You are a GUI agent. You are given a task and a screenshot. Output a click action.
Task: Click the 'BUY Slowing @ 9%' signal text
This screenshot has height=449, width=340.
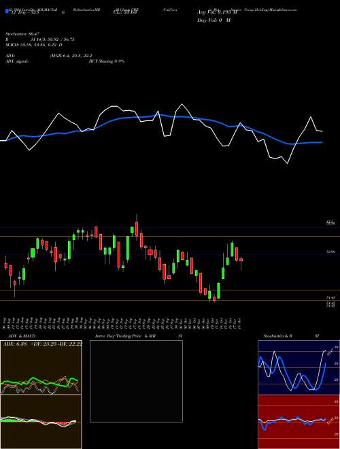pyautogui.click(x=107, y=61)
